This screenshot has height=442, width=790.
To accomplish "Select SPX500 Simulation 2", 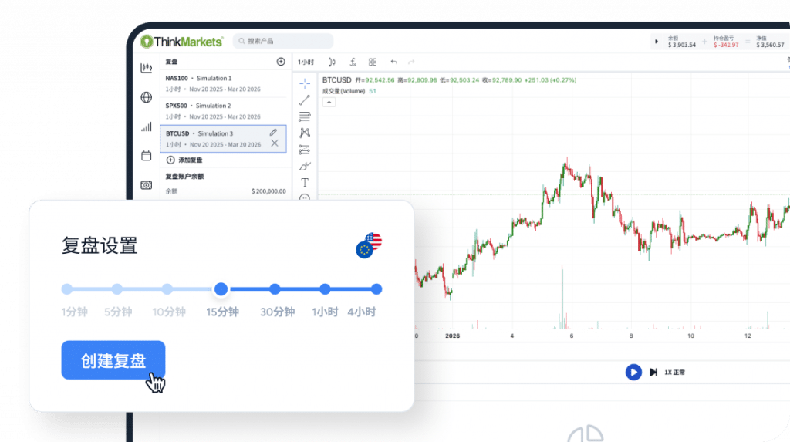I will [223, 111].
